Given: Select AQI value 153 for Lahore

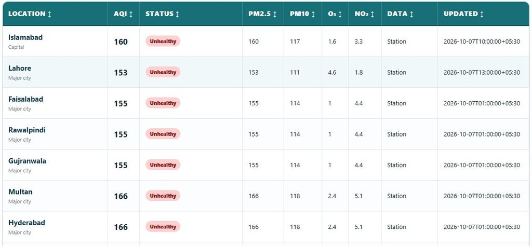Looking at the screenshot, I should pyautogui.click(x=121, y=73).
